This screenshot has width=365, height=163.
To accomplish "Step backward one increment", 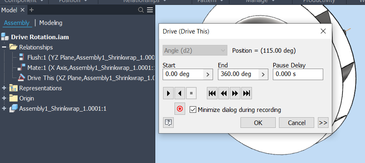I will coord(224,93).
